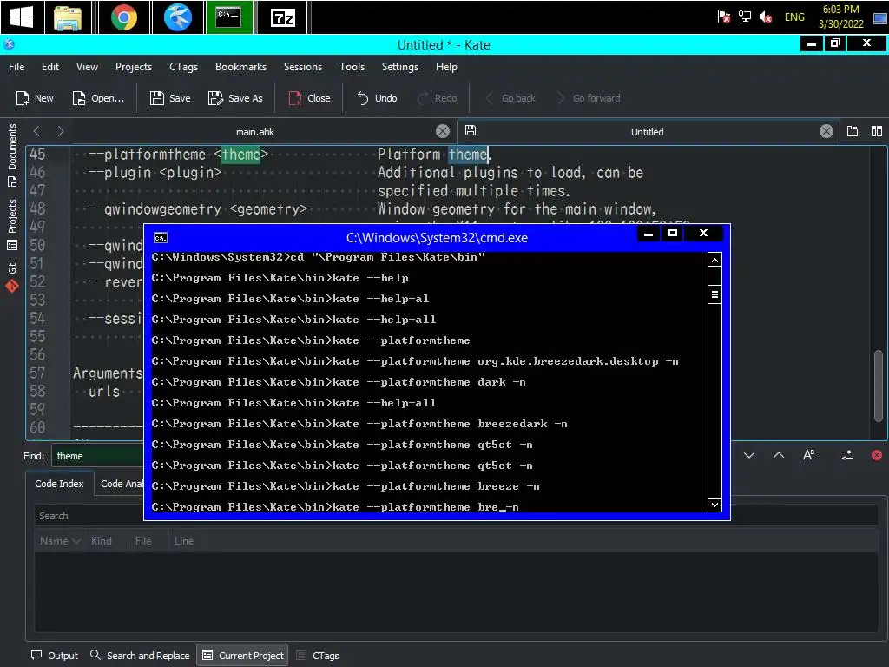Click the Kate taskbar icon

tap(177, 17)
